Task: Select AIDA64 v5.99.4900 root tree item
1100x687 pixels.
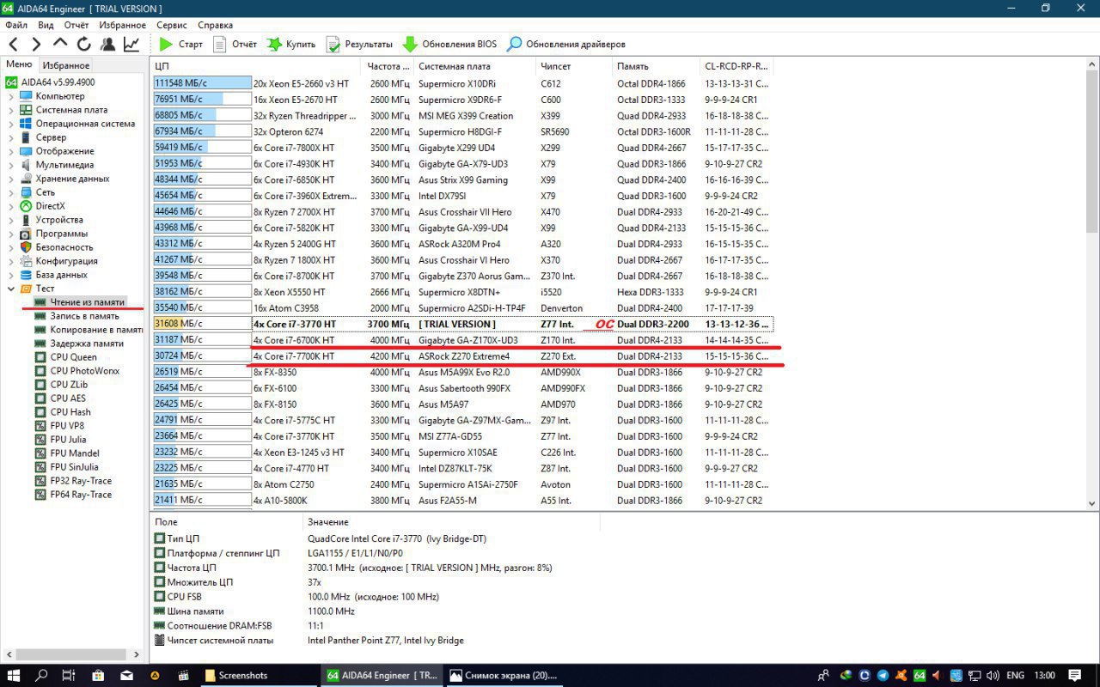Action: 50,82
